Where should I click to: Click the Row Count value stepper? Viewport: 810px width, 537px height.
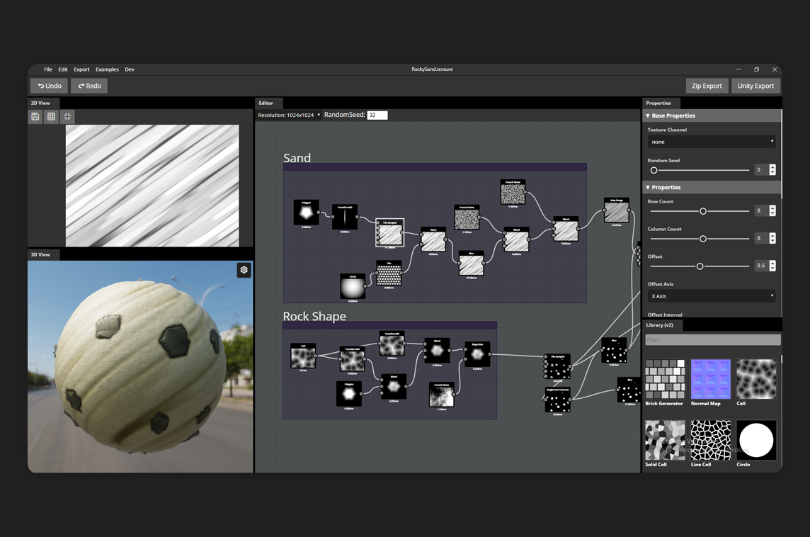pos(772,210)
